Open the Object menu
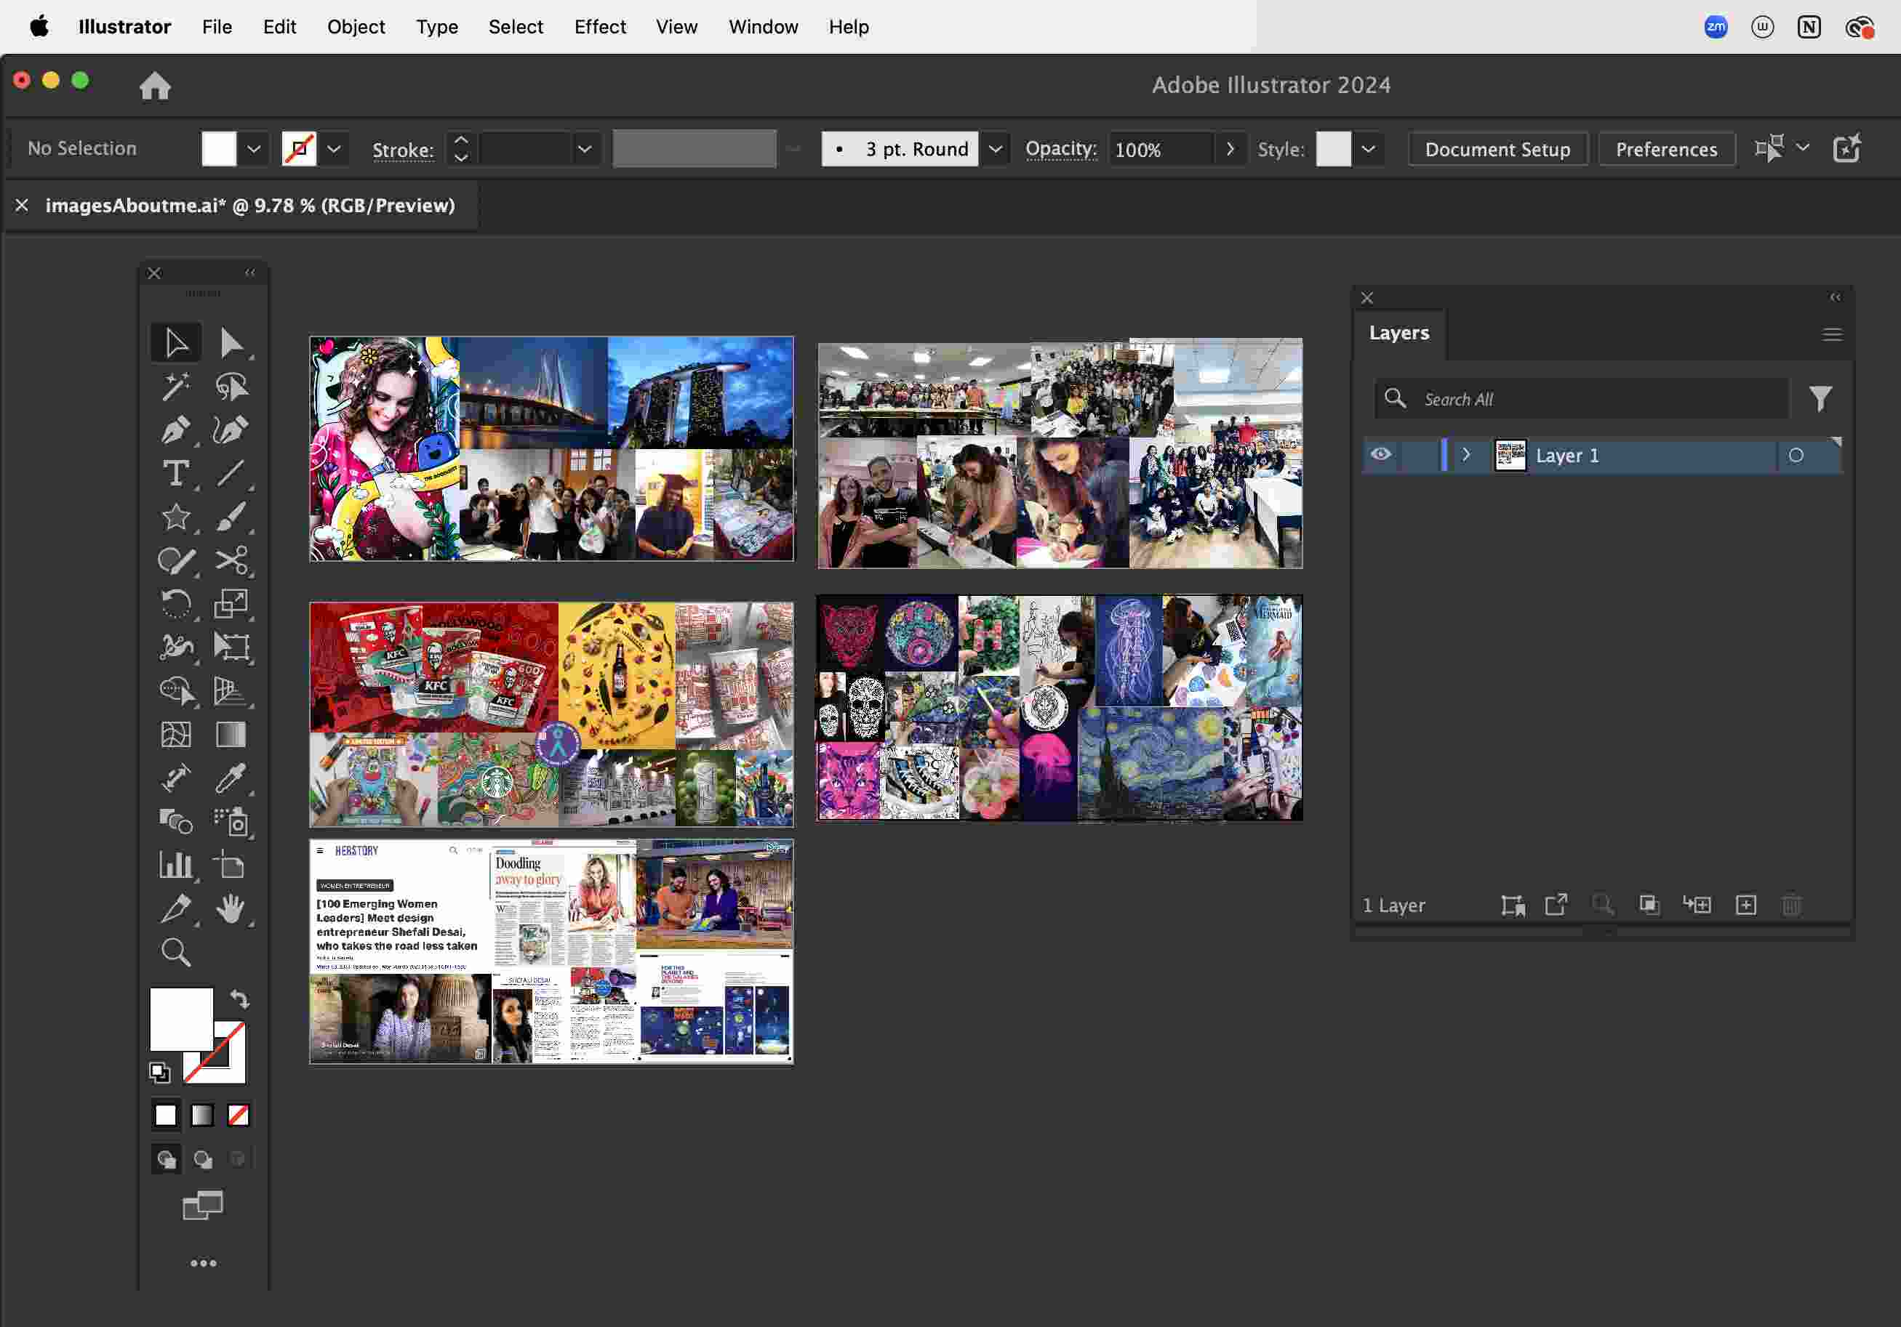The image size is (1901, 1327). tap(356, 26)
